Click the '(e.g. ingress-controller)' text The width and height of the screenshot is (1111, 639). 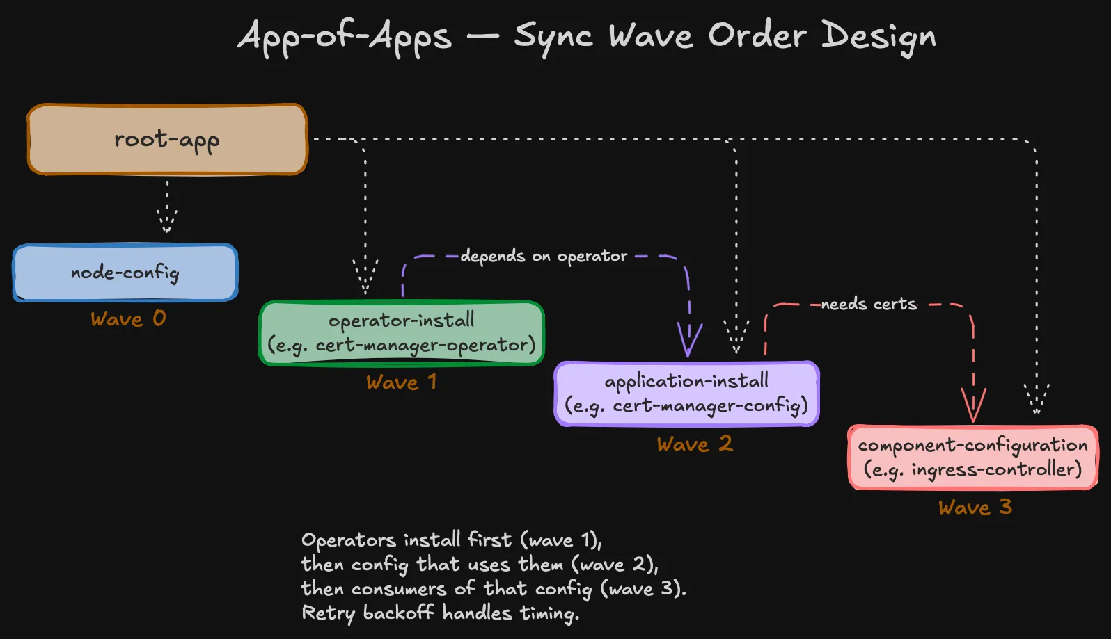click(972, 470)
